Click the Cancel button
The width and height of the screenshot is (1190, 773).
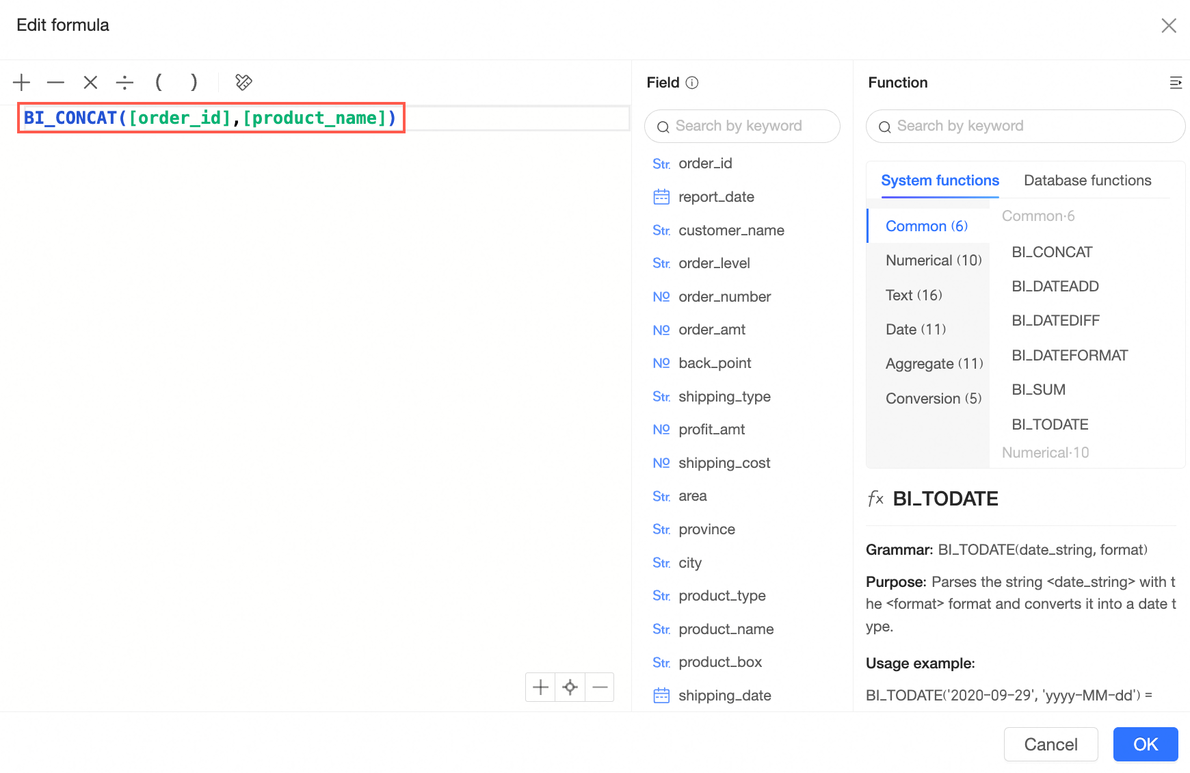1050,744
